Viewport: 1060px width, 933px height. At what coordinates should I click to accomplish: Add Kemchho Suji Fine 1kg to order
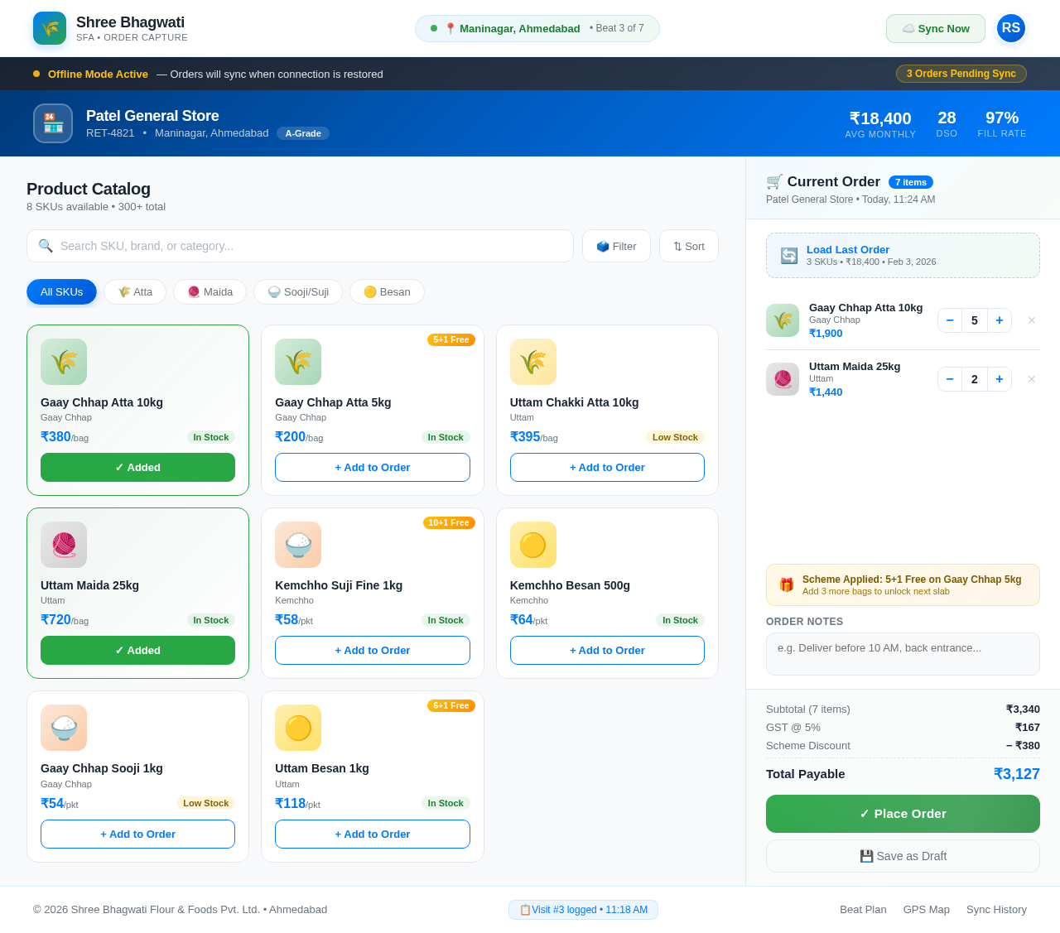[x=372, y=650]
